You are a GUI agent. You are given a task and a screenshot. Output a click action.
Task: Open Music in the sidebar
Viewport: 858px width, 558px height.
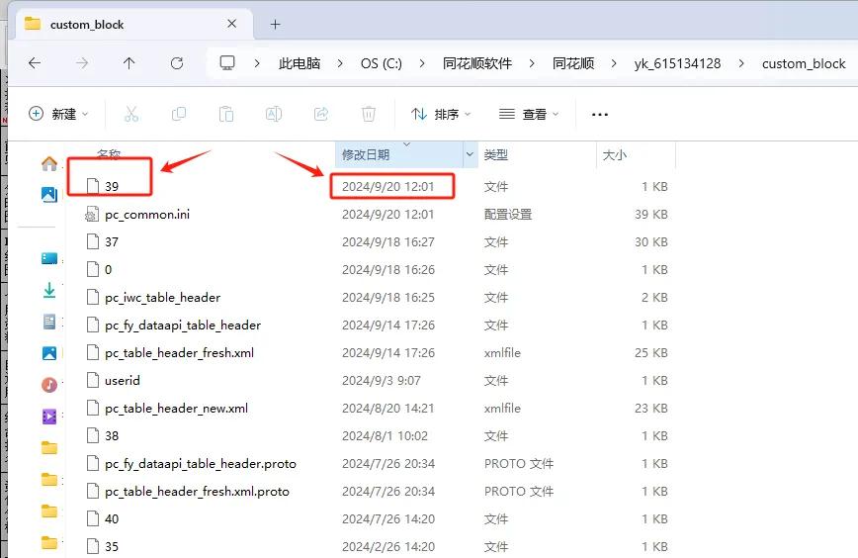point(49,385)
